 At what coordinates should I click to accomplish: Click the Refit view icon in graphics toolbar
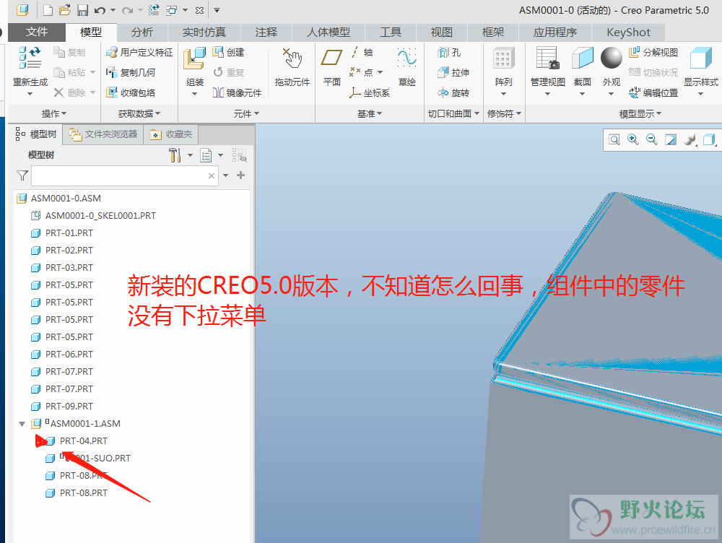[x=614, y=139]
